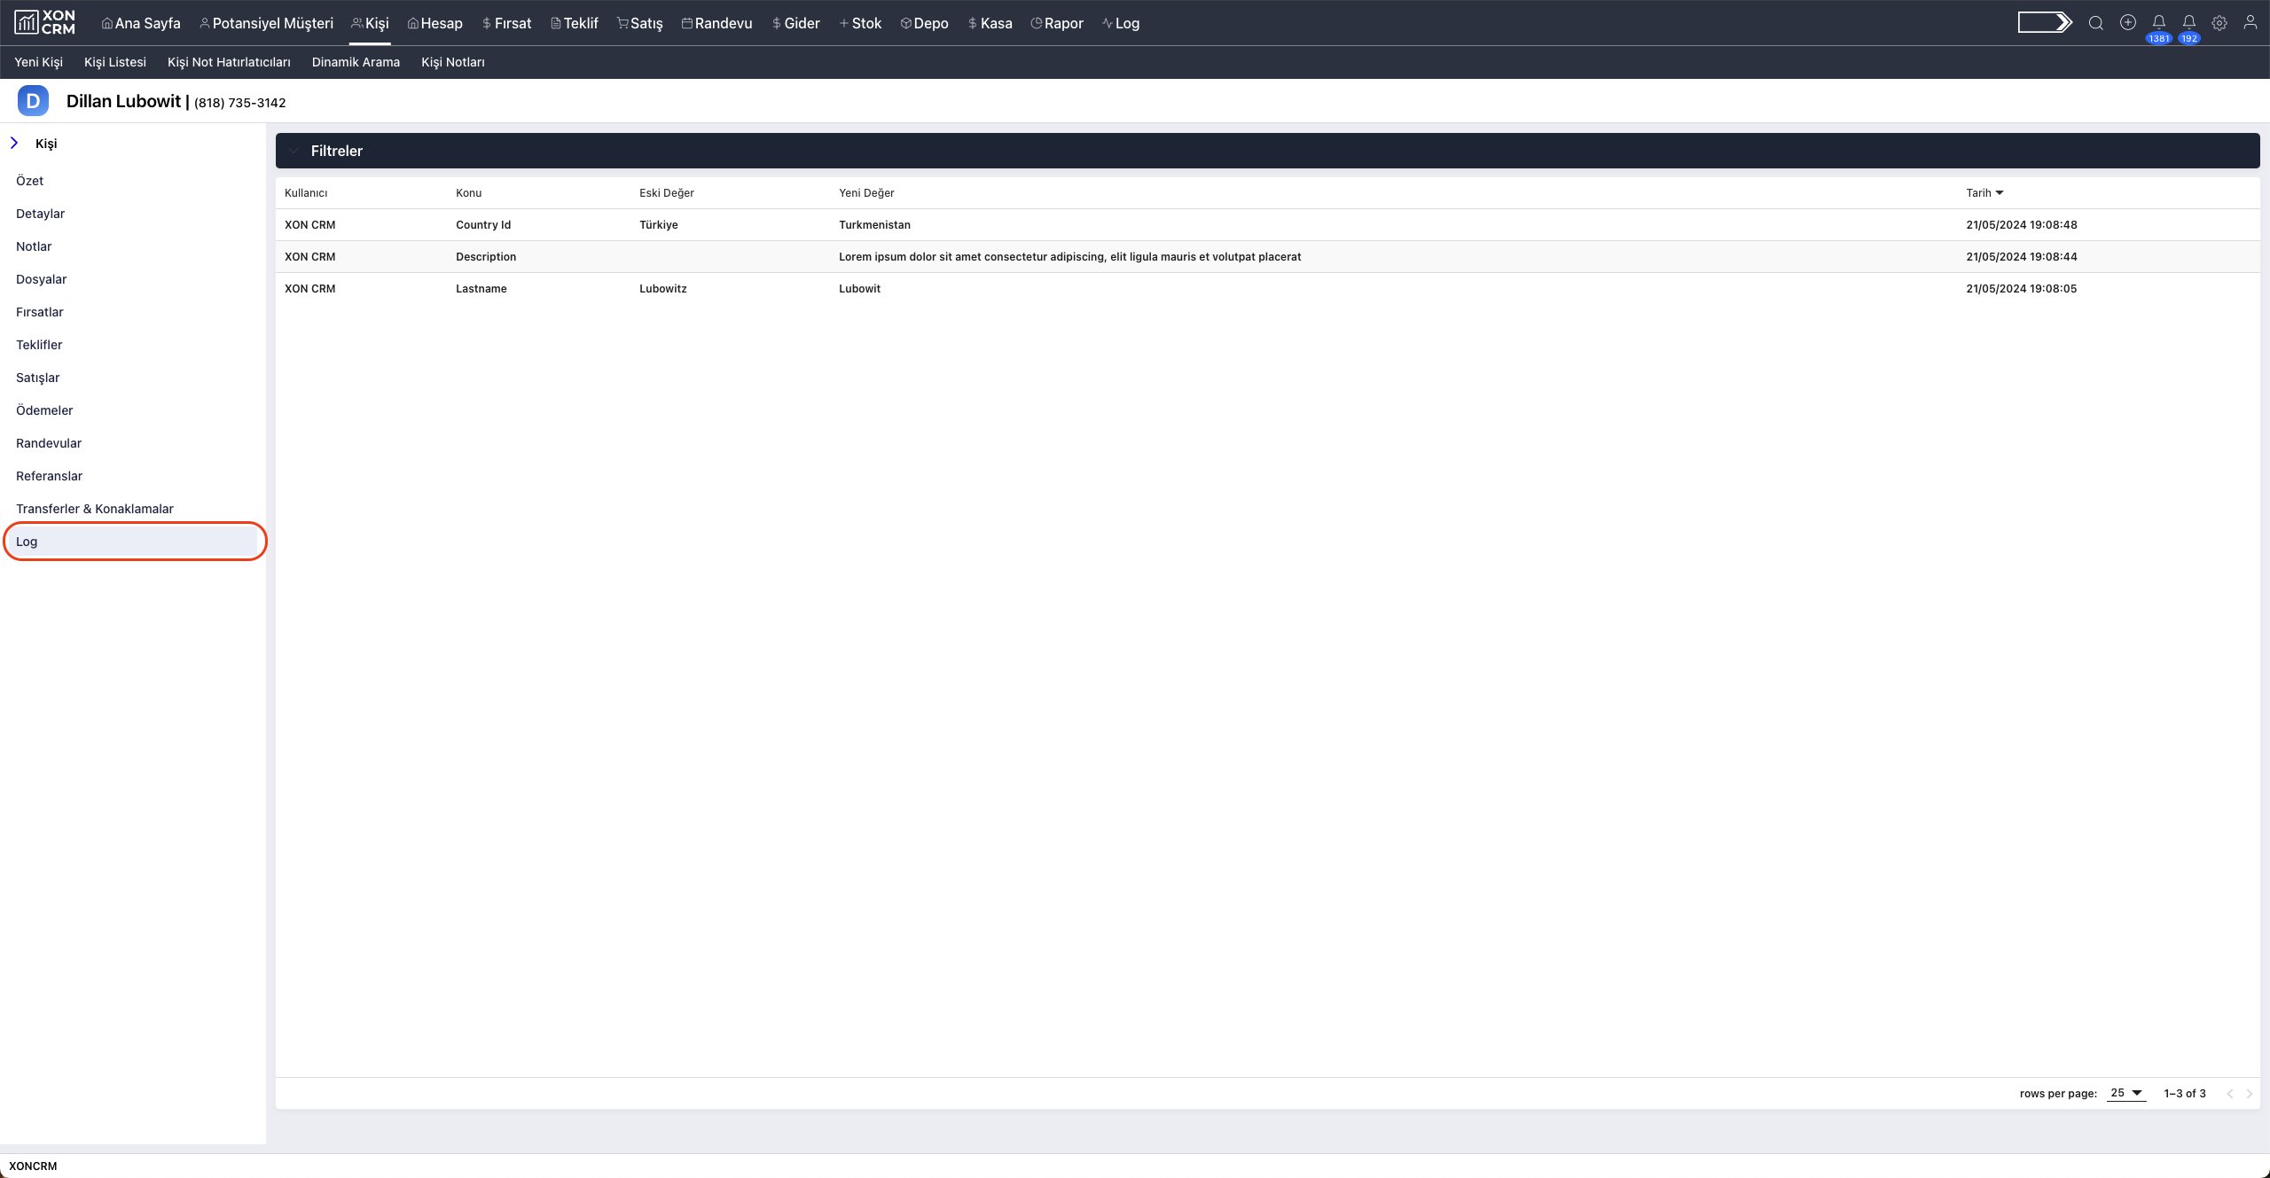The image size is (2270, 1178).
Task: Click Yeni Kişi submenu link
Action: pos(38,62)
